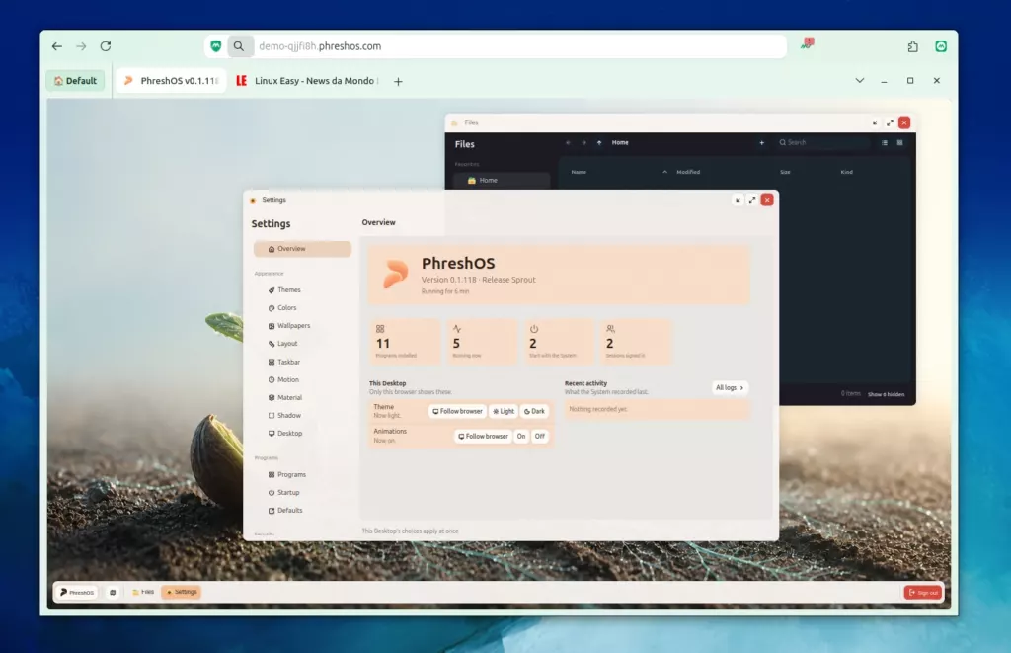Click the Default workspace button
The height and width of the screenshot is (653, 1011).
pyautogui.click(x=75, y=81)
